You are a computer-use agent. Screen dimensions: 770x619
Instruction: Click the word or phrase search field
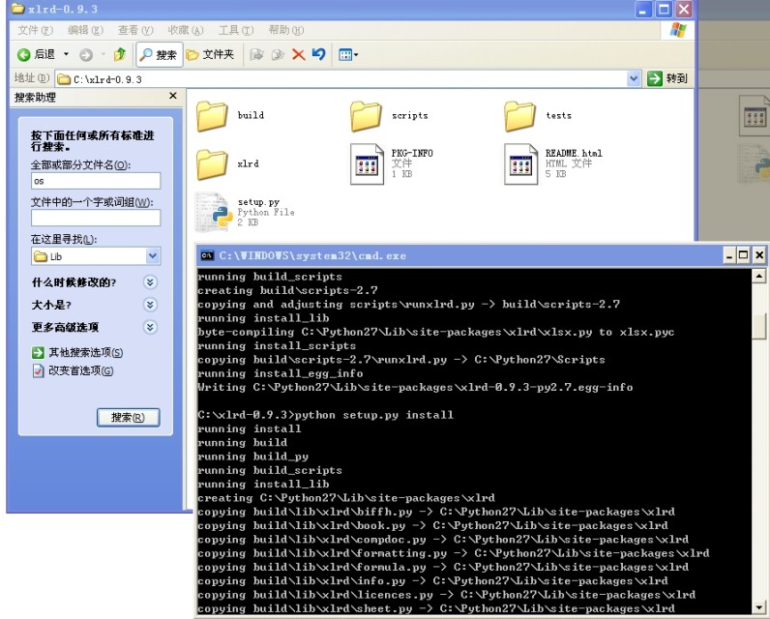coord(96,218)
